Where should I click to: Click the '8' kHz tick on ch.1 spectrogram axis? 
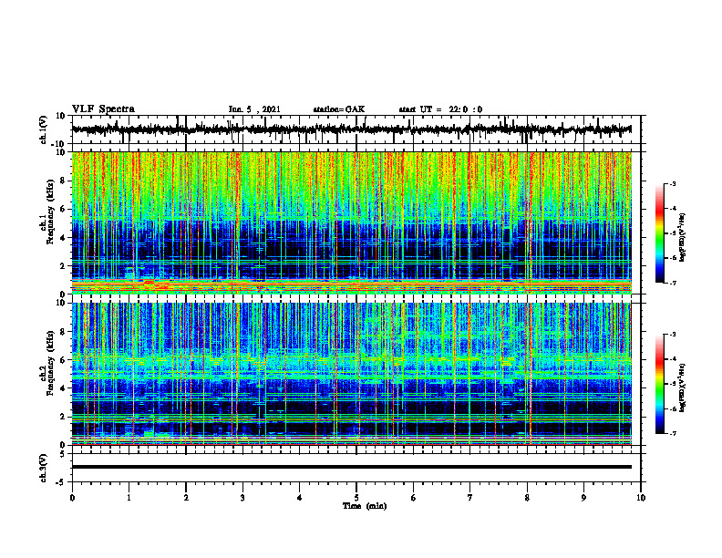[x=63, y=181]
